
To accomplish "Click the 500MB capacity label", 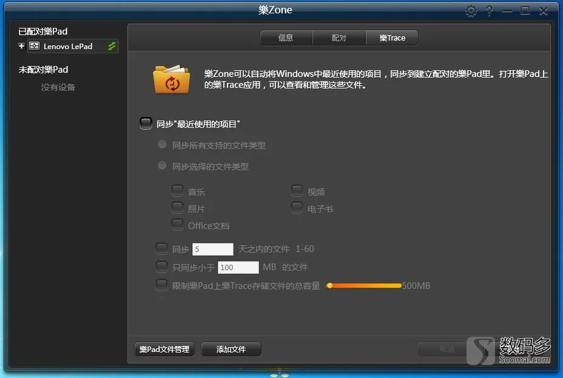I will [416, 286].
